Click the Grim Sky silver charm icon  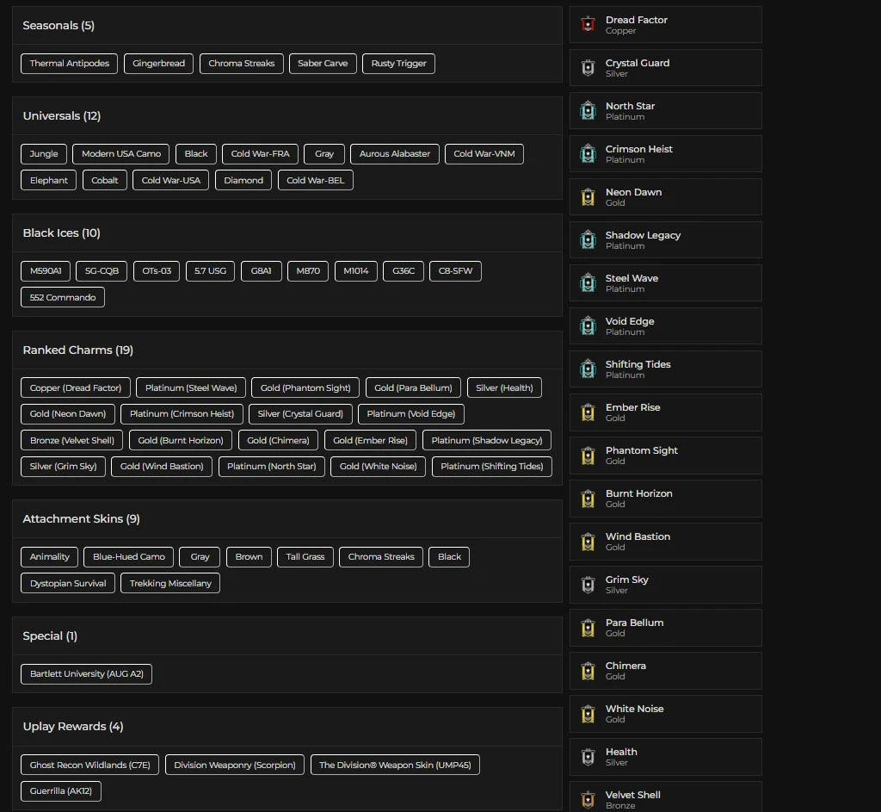tap(588, 584)
